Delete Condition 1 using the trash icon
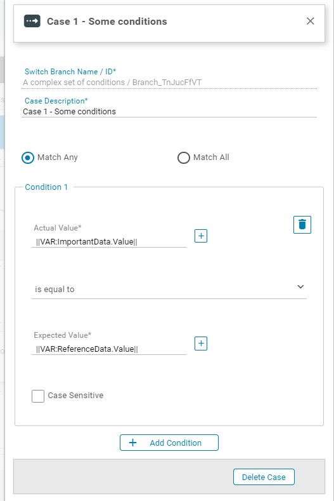The height and width of the screenshot is (501, 334). 302,225
